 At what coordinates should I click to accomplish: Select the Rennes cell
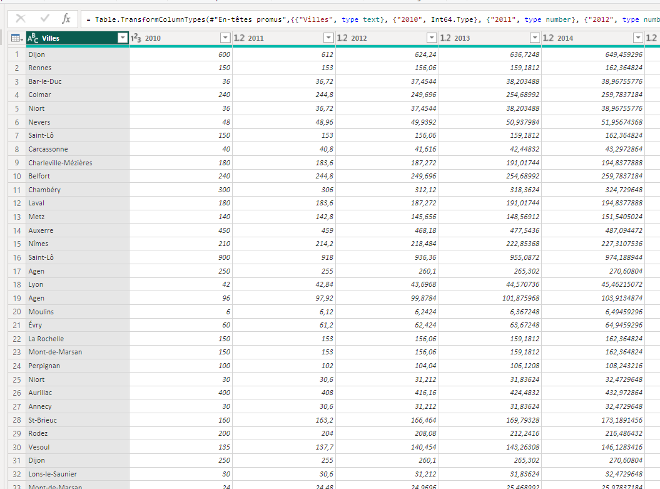click(78, 68)
